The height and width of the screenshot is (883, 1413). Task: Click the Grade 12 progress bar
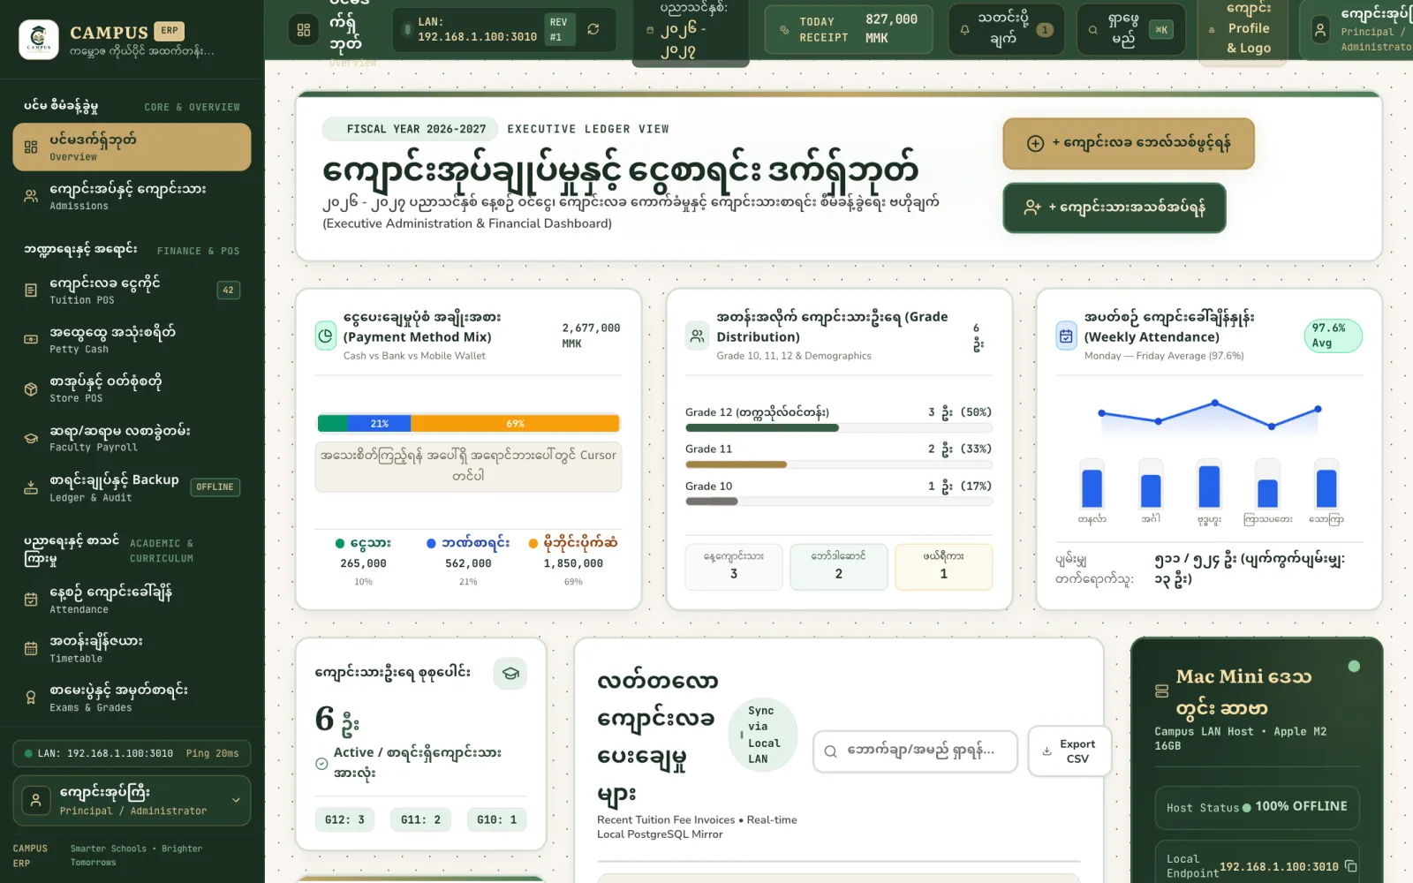point(839,428)
